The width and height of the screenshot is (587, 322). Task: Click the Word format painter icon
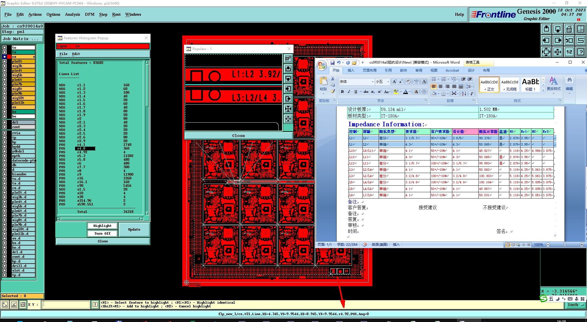[x=333, y=91]
